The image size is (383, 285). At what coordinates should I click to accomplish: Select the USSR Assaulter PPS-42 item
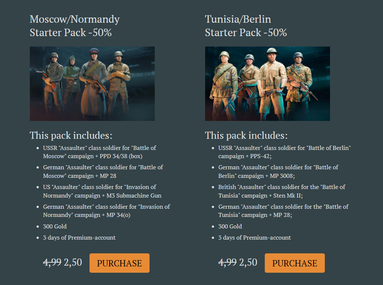tap(285, 152)
